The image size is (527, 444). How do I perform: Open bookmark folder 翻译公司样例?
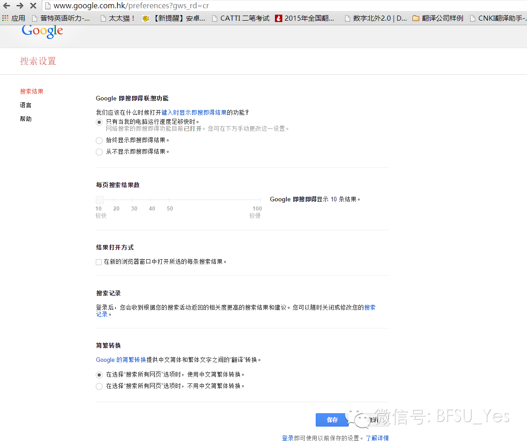pos(438,18)
